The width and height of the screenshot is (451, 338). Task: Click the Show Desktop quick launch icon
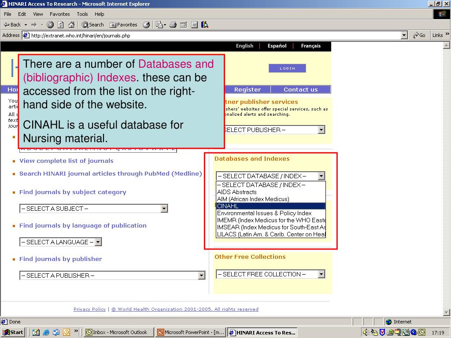[x=36, y=332]
